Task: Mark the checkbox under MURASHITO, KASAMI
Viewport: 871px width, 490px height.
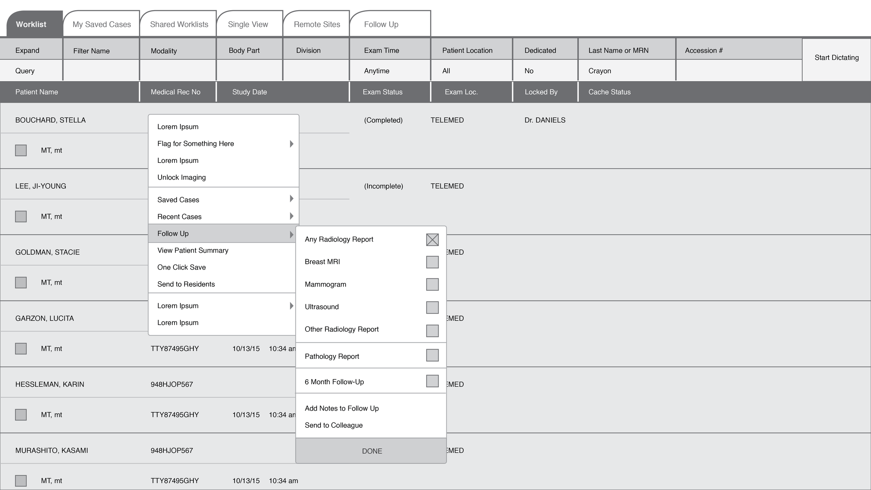Action: click(x=21, y=481)
